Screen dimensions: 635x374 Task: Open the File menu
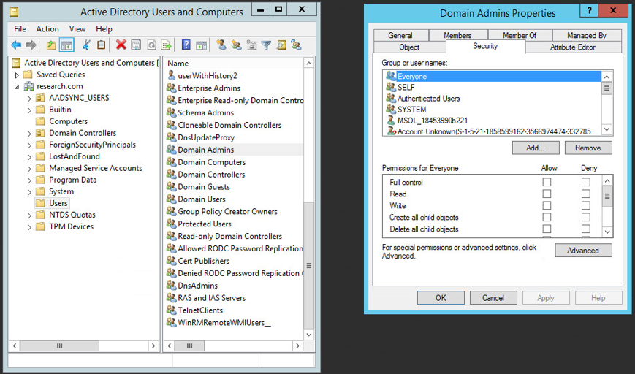point(20,28)
